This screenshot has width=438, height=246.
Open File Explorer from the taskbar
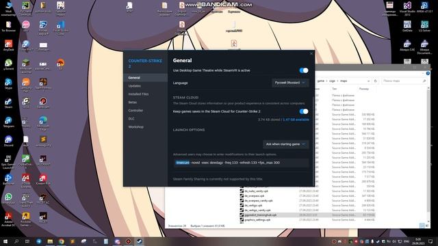pos(50,241)
